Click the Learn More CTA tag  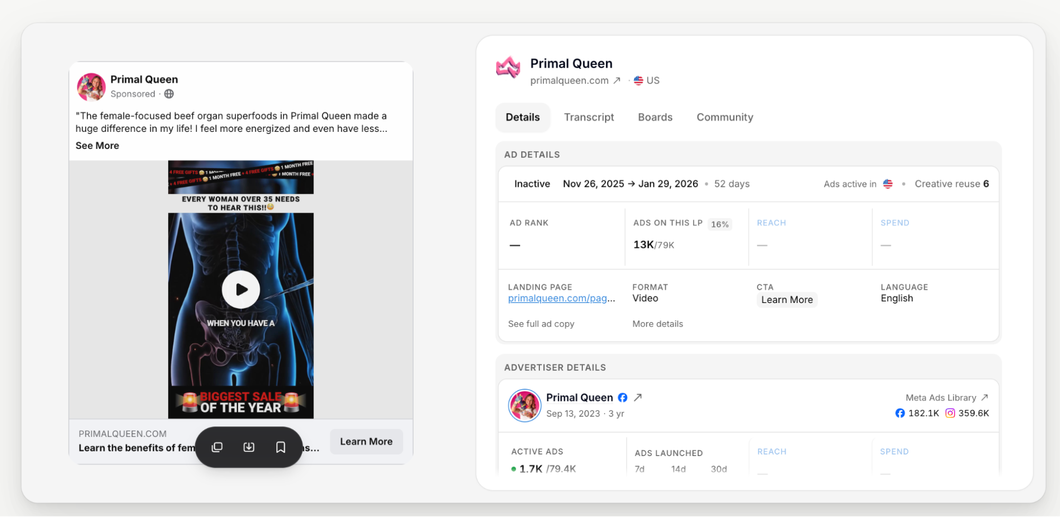(x=787, y=300)
